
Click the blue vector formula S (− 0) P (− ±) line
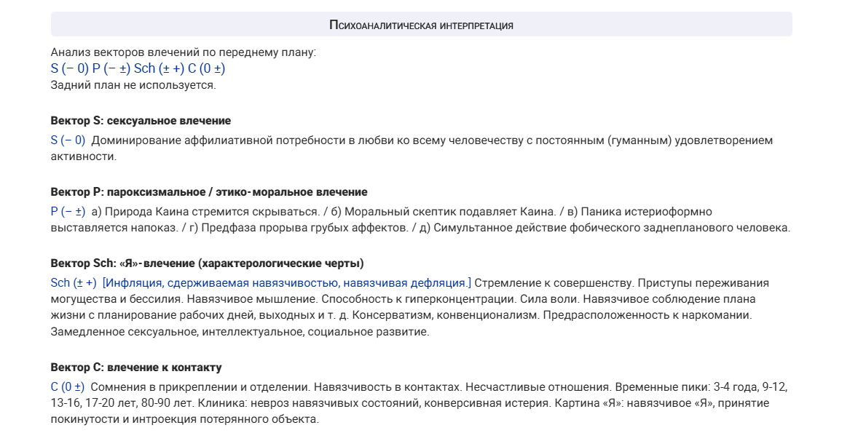click(x=138, y=68)
